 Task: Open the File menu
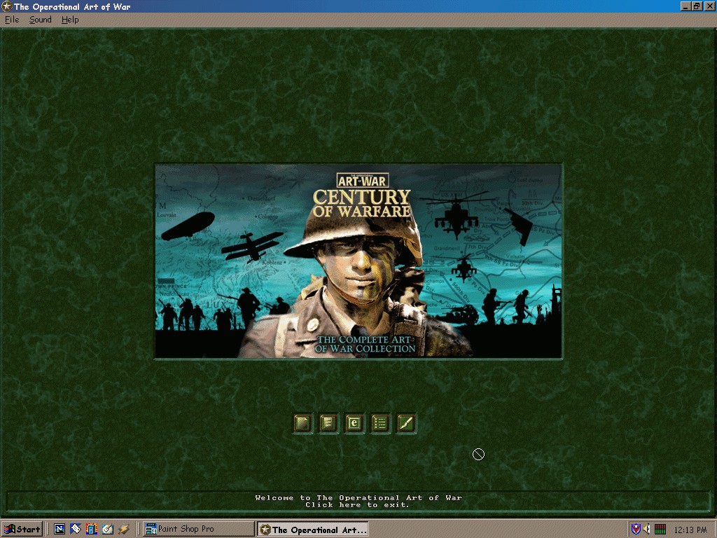click(x=12, y=20)
